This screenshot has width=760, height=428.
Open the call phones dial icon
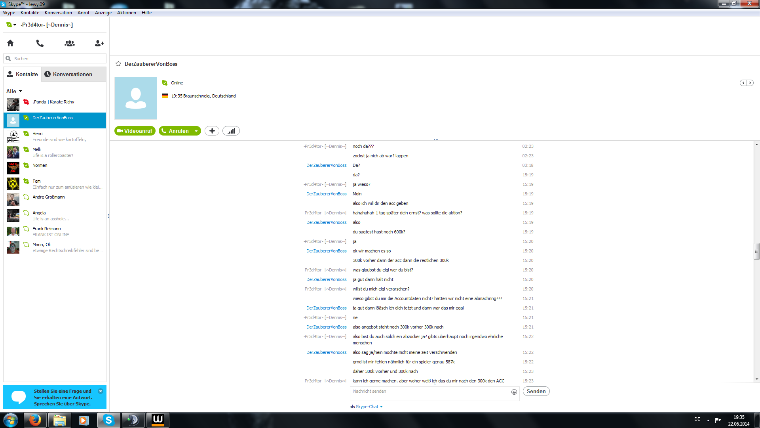[40, 43]
